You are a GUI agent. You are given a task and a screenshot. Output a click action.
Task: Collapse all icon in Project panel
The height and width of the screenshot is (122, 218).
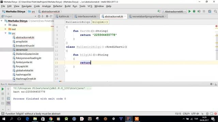pos(43,16)
